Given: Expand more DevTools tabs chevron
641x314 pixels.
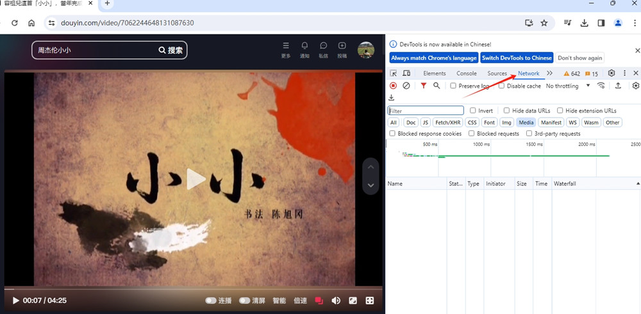Looking at the screenshot, I should (x=549, y=74).
